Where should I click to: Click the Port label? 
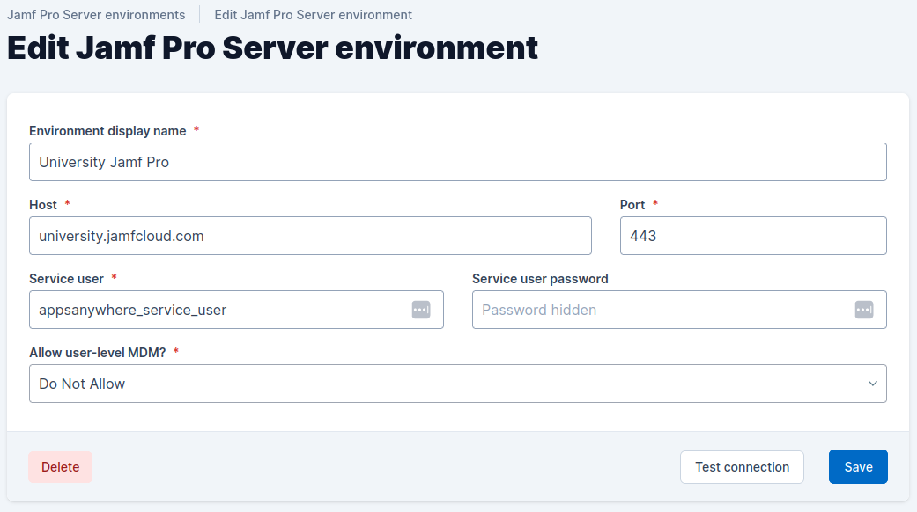coord(632,205)
